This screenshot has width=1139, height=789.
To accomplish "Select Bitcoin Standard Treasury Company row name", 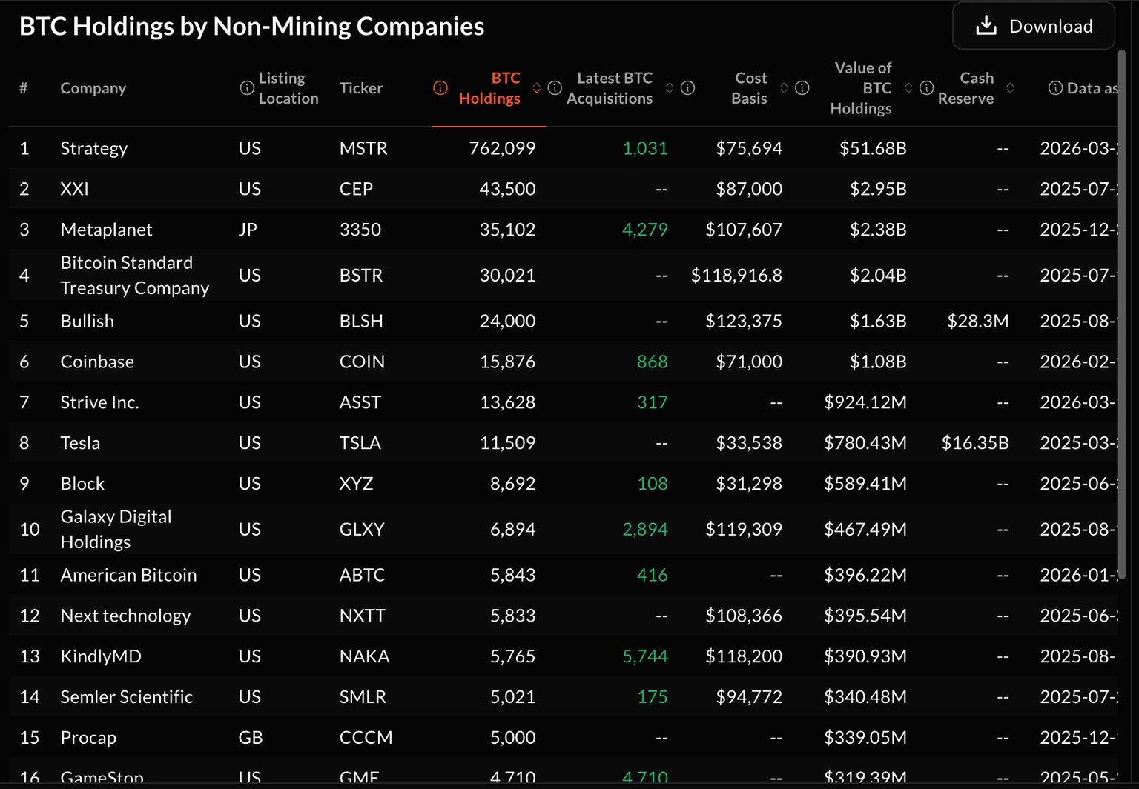I will (x=135, y=276).
